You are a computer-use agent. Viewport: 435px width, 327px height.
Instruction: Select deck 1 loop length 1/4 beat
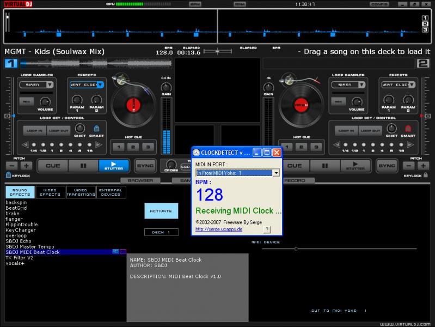pyautogui.click(x=34, y=145)
